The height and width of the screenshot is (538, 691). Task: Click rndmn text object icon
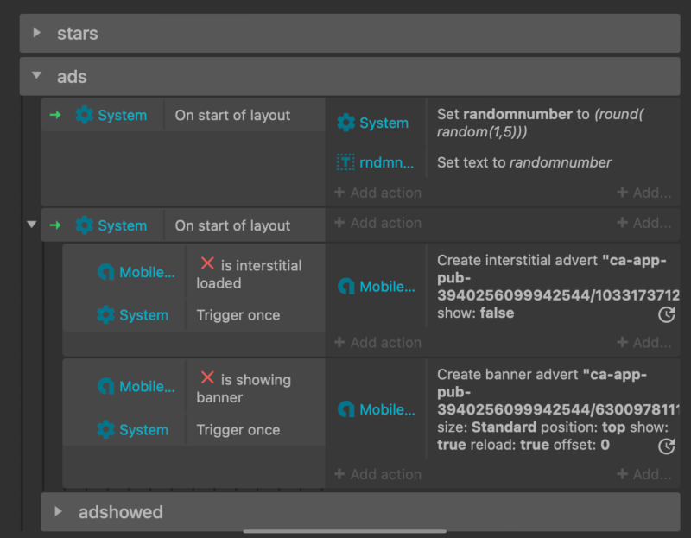(x=345, y=162)
